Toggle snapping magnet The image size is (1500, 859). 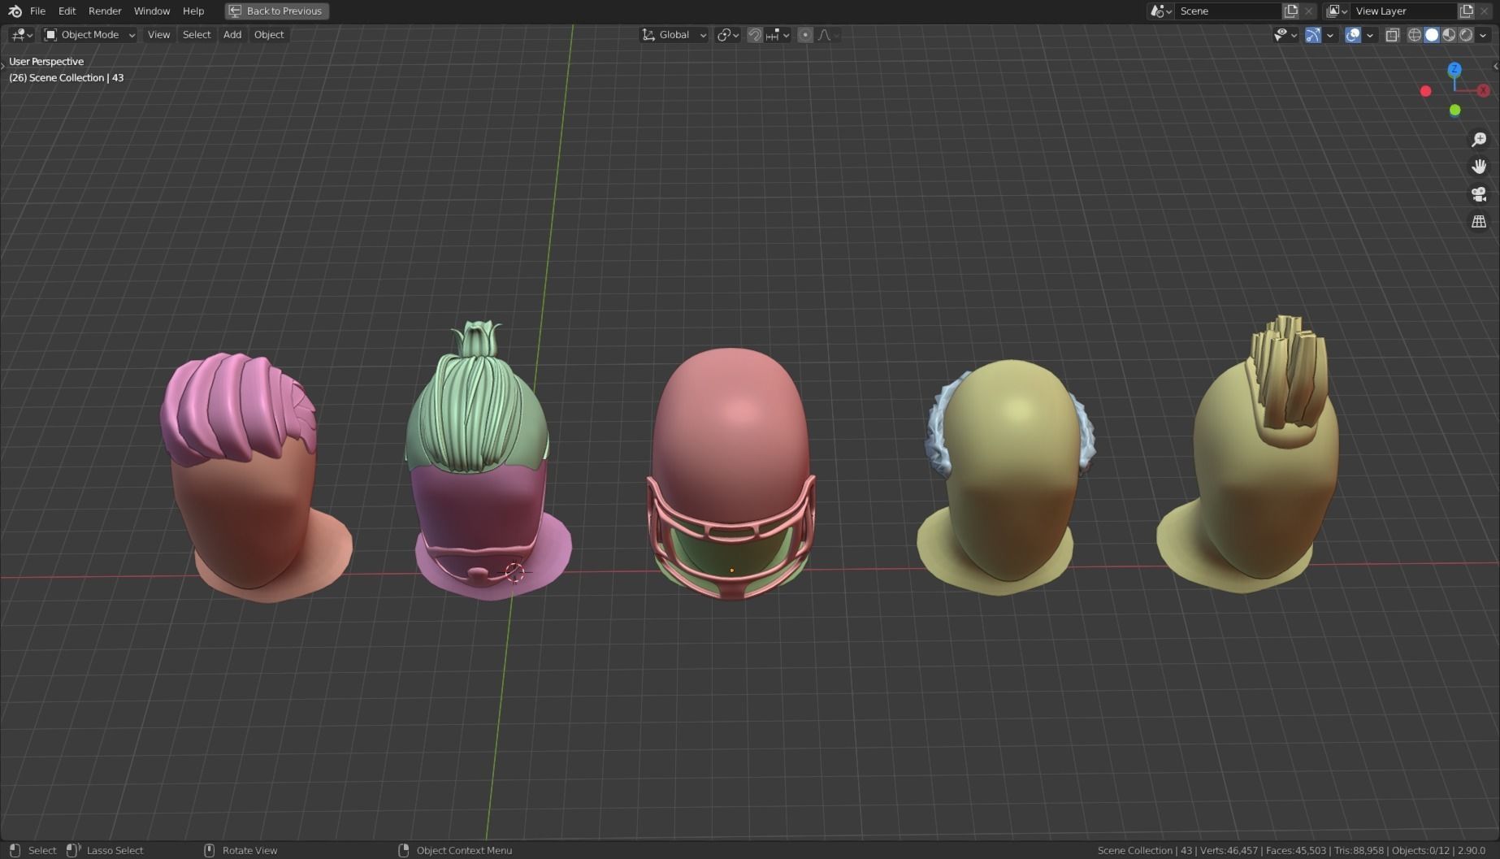pos(754,35)
